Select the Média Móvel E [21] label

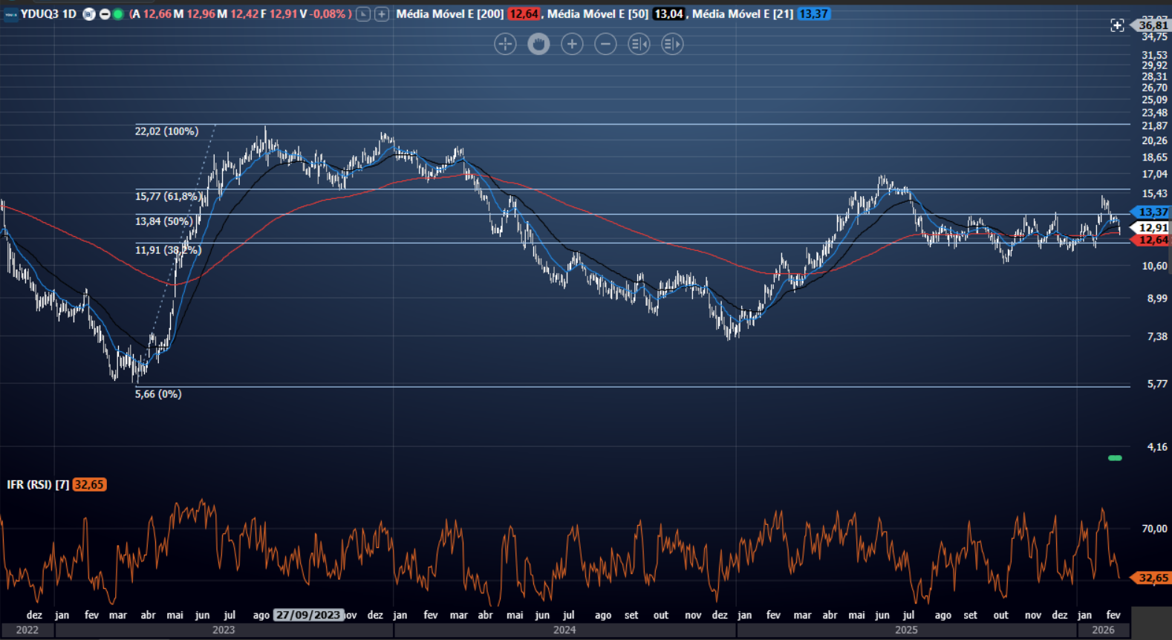(742, 14)
